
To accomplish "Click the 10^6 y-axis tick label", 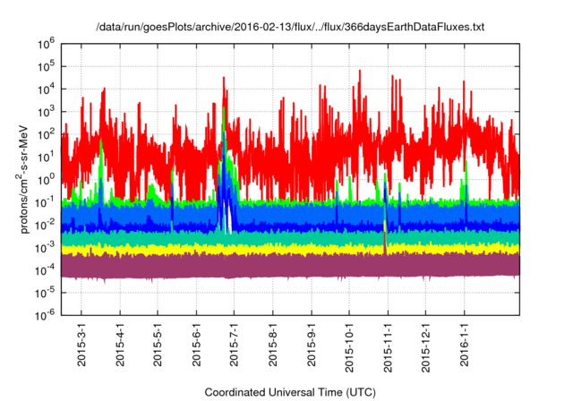I will [46, 44].
